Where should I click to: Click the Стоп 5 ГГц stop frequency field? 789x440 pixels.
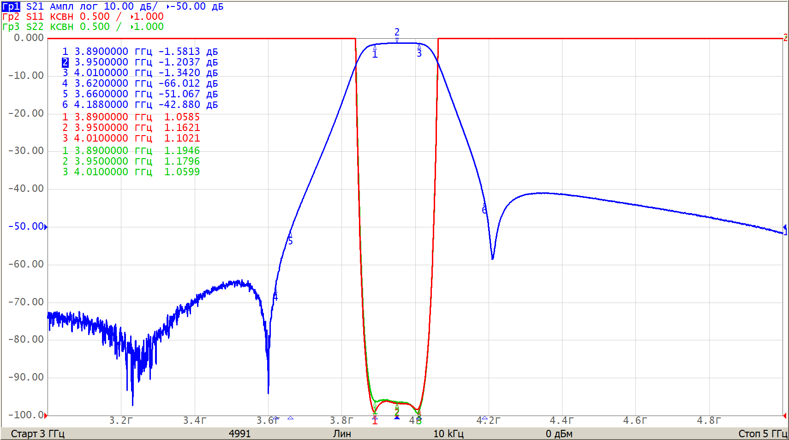[762, 434]
